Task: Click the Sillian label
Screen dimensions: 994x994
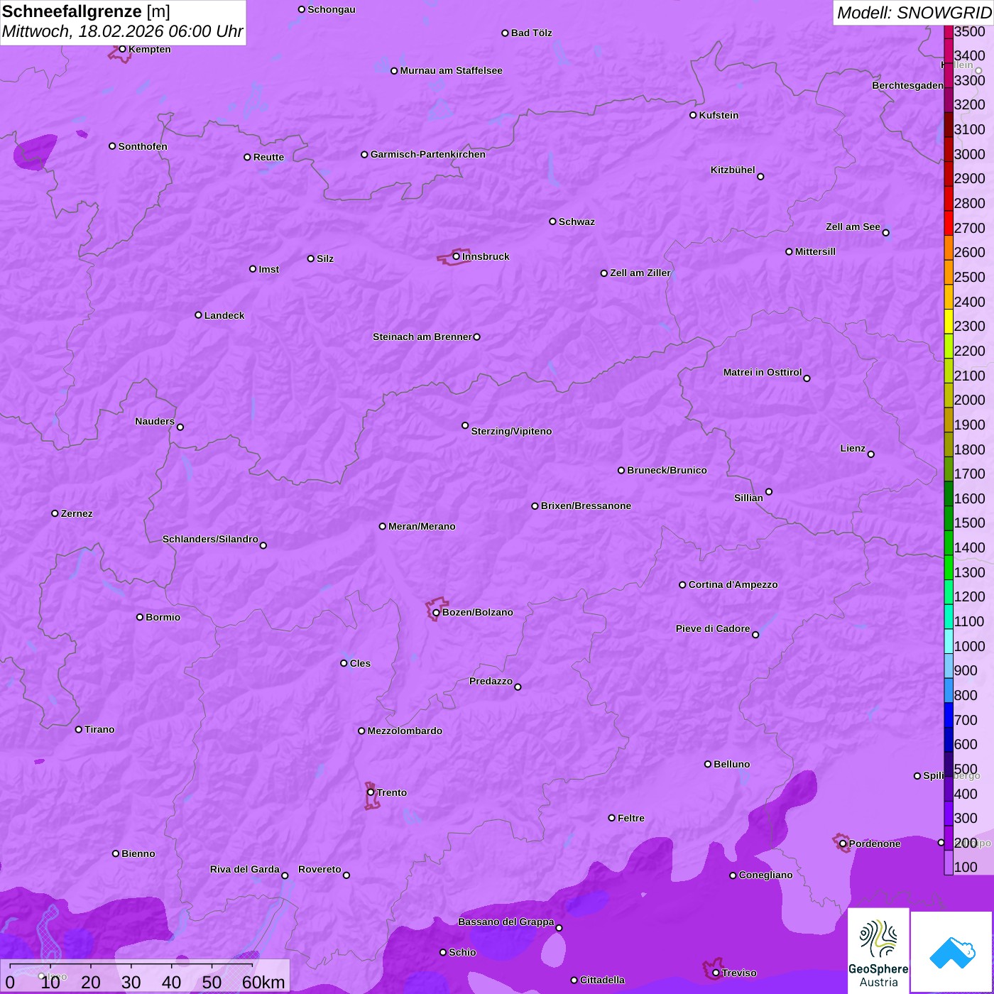Action: pos(748,498)
